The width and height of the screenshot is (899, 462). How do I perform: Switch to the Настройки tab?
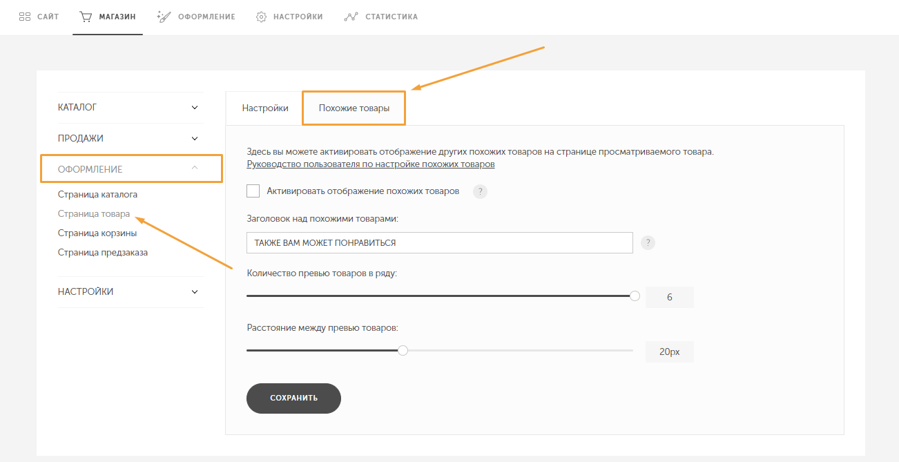click(x=265, y=108)
